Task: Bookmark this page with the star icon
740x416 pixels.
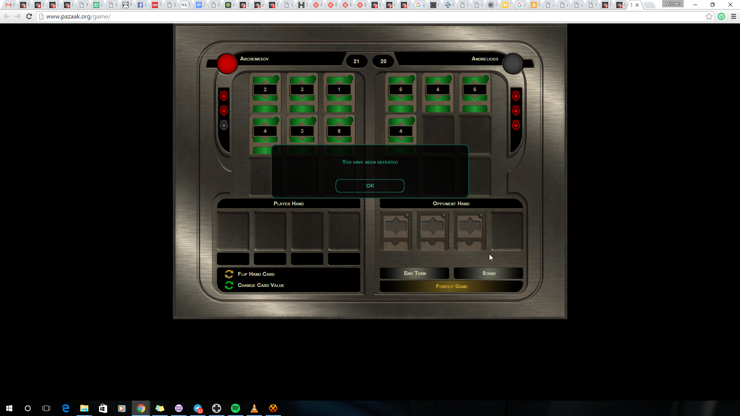Action: [x=709, y=16]
